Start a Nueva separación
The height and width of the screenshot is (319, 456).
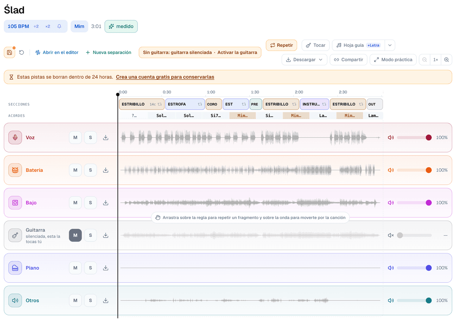(108, 52)
